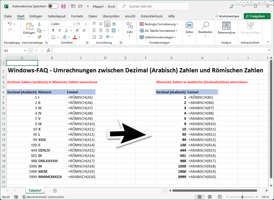
Task: Select the Format Painter brush icon
Action: click(x=39, y=37)
